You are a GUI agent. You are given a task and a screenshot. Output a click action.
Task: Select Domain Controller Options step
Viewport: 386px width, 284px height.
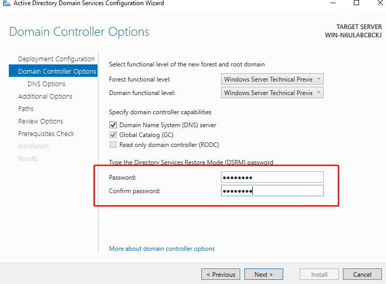[x=53, y=71]
